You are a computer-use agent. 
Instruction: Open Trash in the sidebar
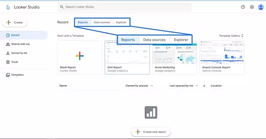[x=24, y=62]
